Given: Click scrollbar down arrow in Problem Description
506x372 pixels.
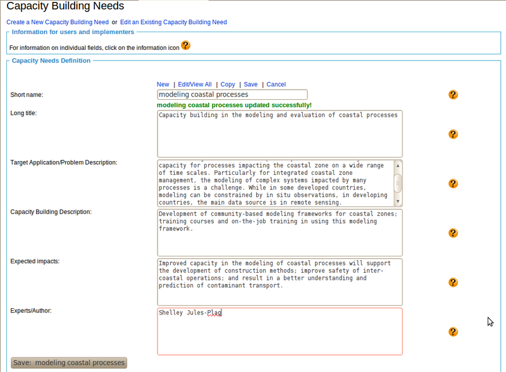Looking at the screenshot, I should [397, 202].
